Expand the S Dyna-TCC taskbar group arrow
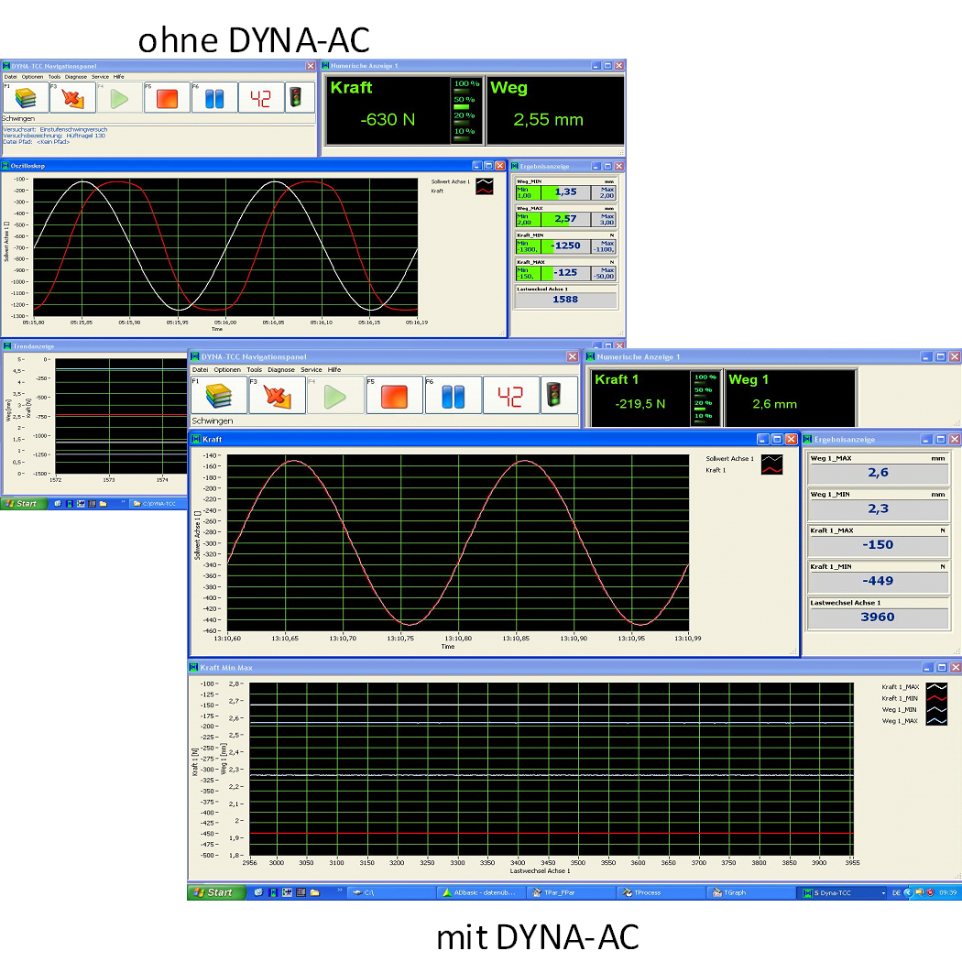This screenshot has height=962, width=962. tap(883, 891)
